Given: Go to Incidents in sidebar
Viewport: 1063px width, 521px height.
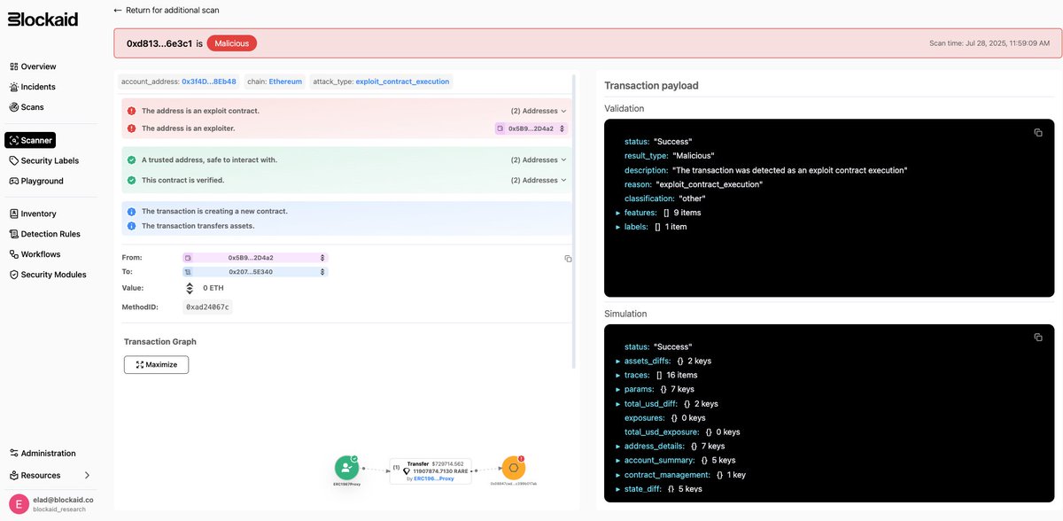Looking at the screenshot, I should coord(32,87).
